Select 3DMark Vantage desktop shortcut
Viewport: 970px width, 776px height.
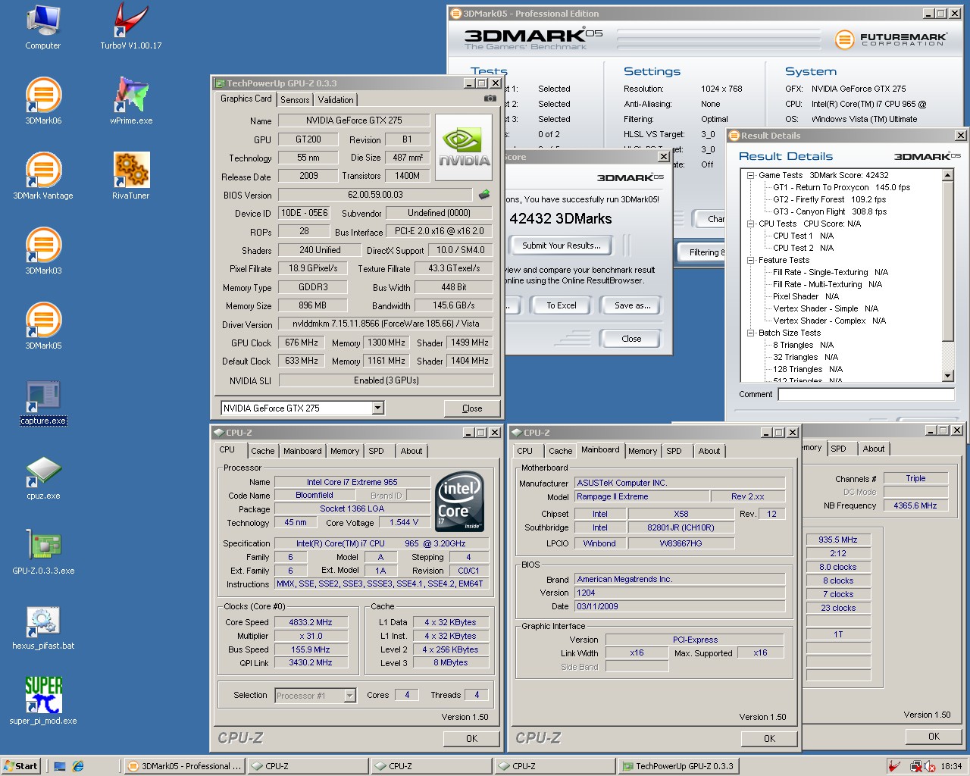tap(43, 177)
